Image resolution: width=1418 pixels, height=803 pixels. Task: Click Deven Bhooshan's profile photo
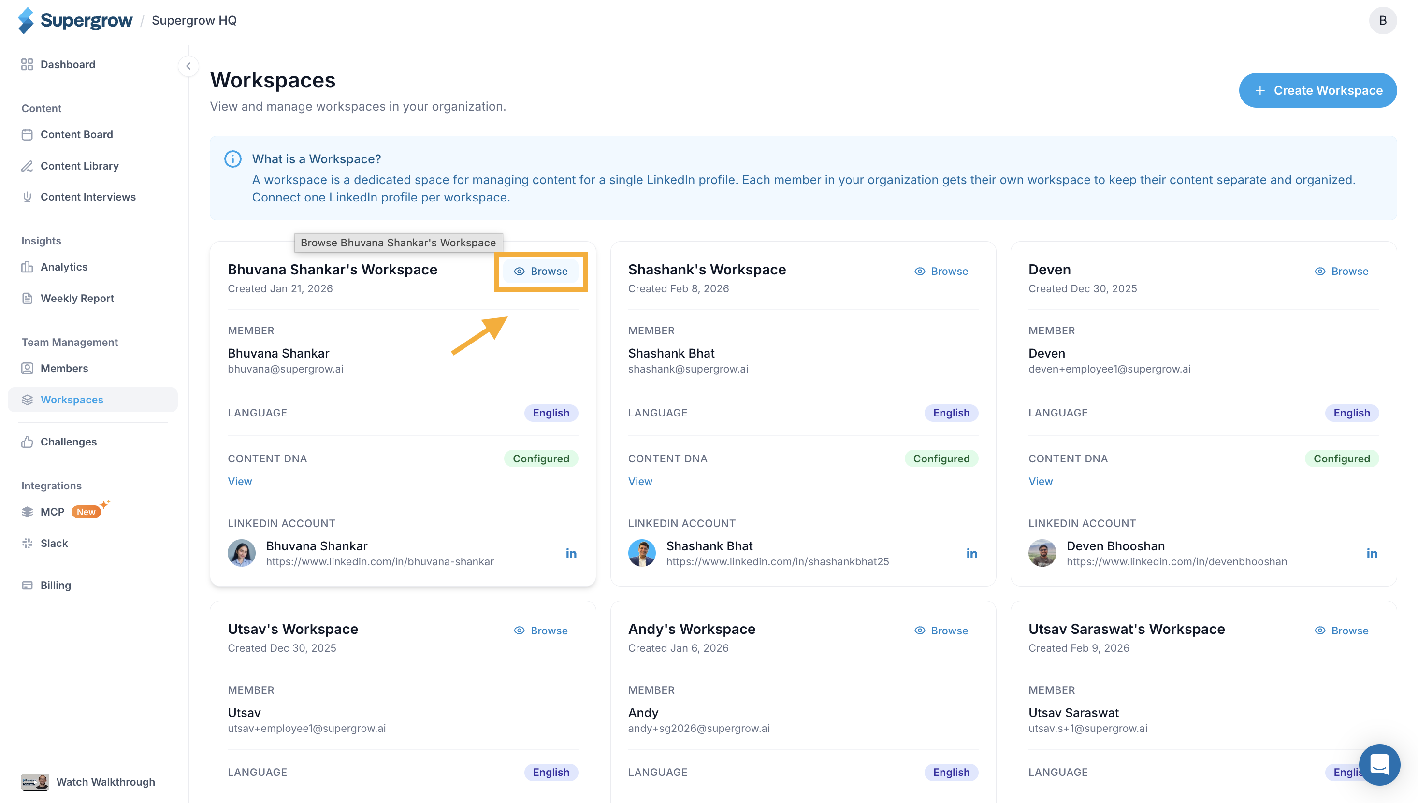tap(1042, 553)
